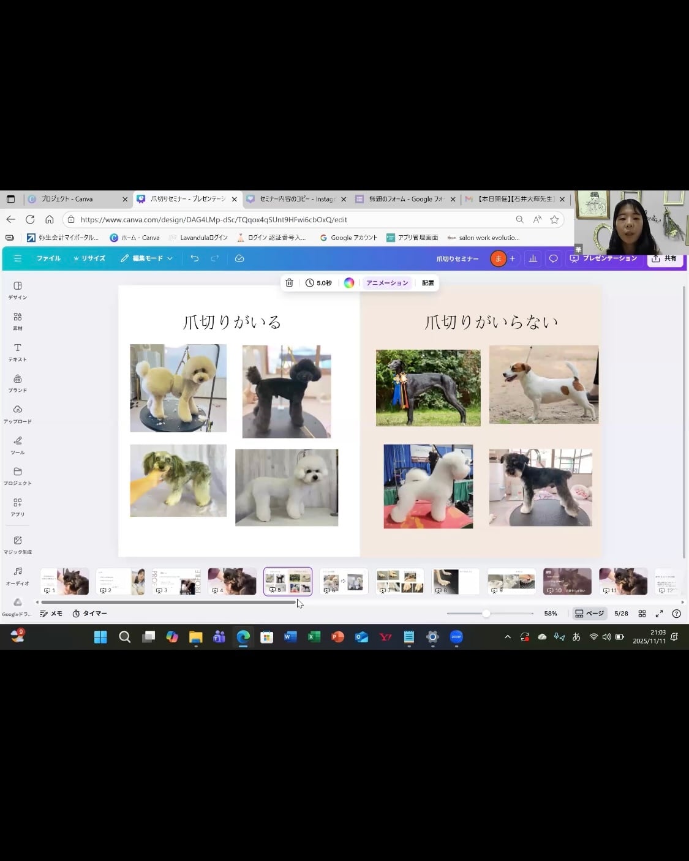The width and height of the screenshot is (689, 861).
Task: Open the Canva hamburger main menu
Action: tap(18, 258)
